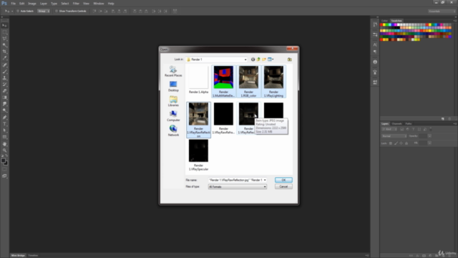Screen dimensions: 458x258
Task: Toggle the adjustment layer filter icon
Action: (407, 129)
